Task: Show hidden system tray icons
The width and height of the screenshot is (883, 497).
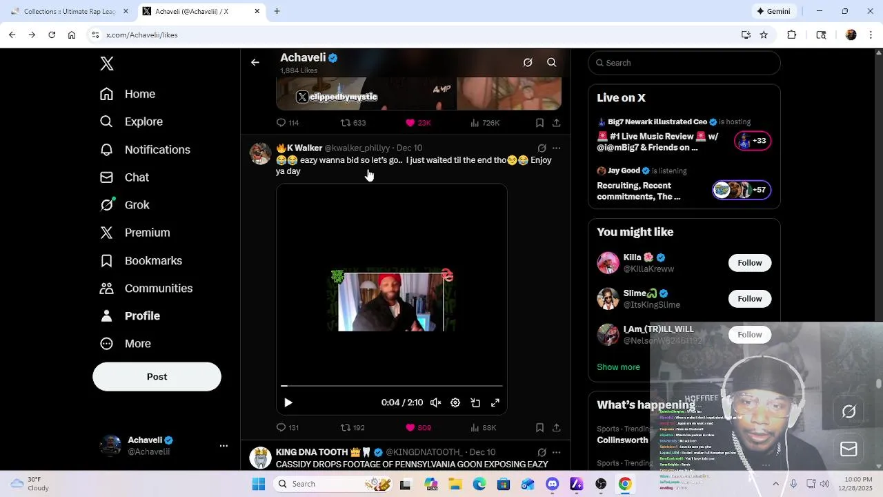Action: (x=775, y=484)
